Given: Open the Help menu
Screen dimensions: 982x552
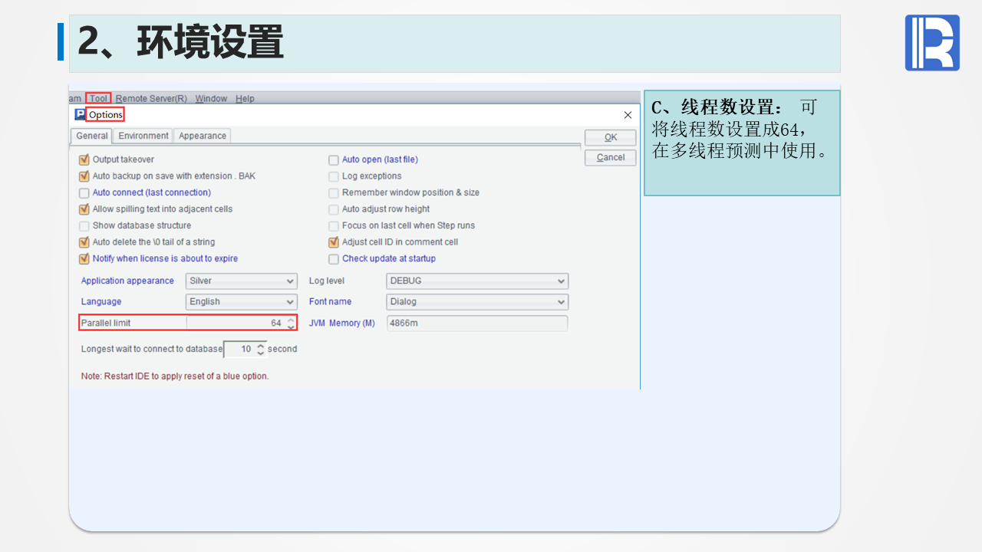Looking at the screenshot, I should point(245,98).
